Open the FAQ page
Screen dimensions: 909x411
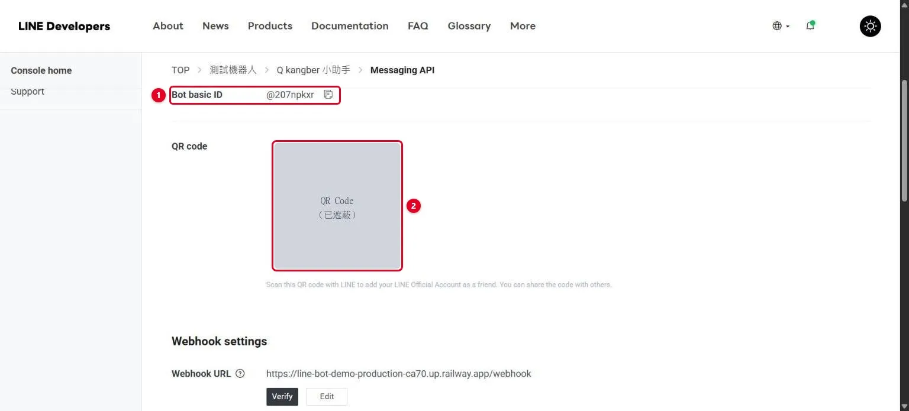click(x=418, y=26)
